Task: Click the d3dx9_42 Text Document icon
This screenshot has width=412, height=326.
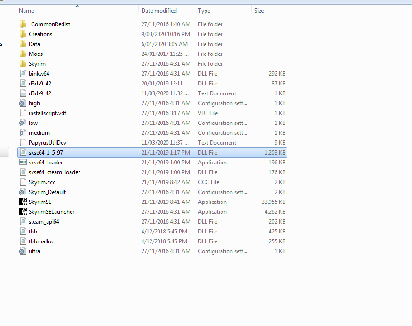Action: [x=23, y=93]
